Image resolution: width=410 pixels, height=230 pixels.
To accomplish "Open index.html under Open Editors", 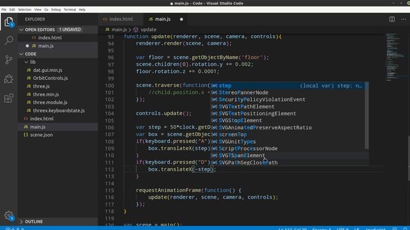I will [x=58, y=38].
